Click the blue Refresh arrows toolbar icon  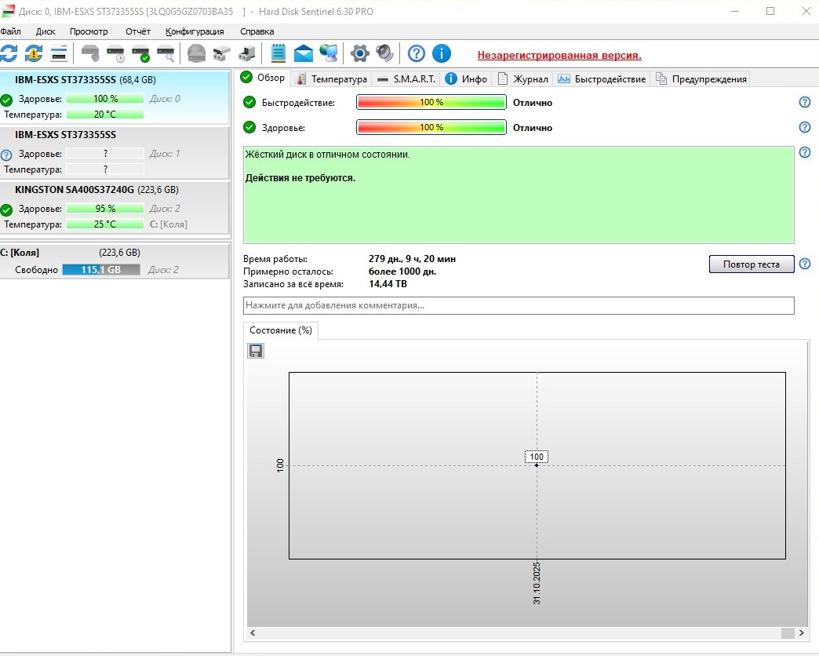click(9, 53)
